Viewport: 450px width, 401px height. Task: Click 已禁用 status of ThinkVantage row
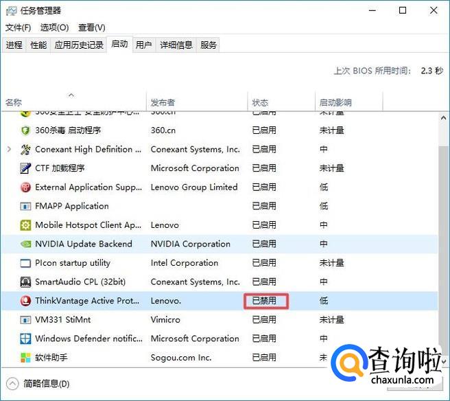point(264,301)
